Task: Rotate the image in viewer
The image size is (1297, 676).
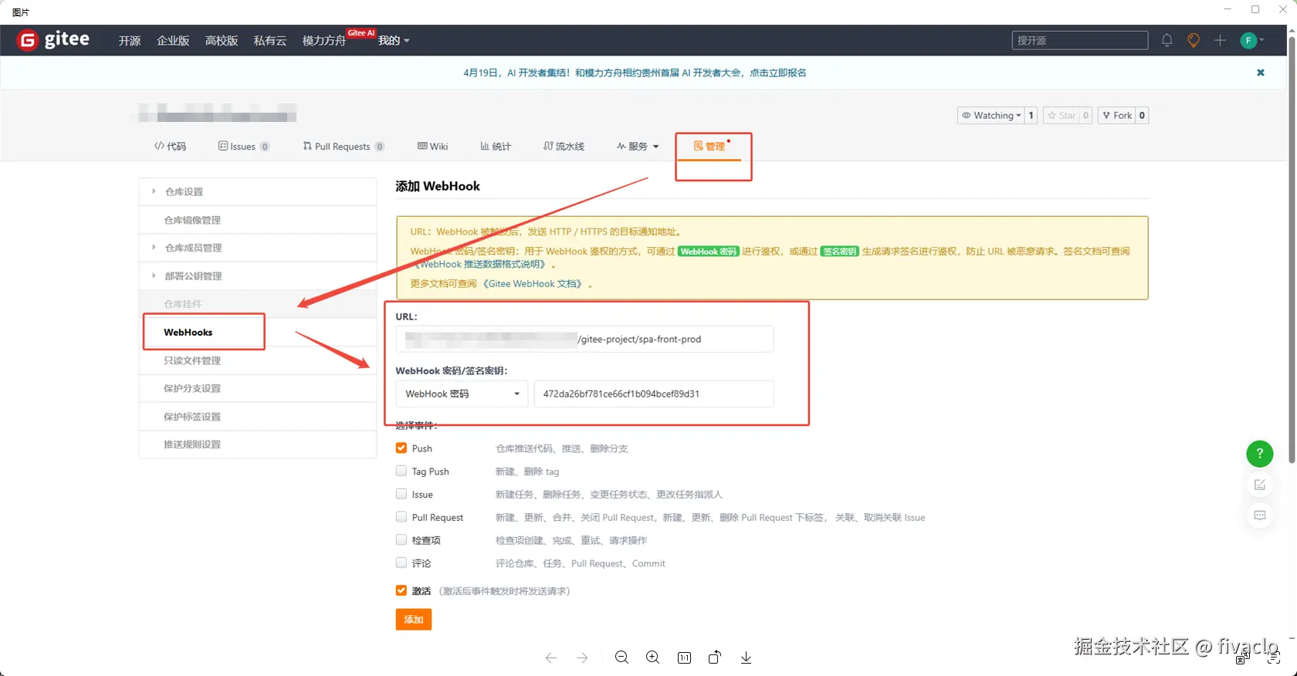Action: point(715,657)
